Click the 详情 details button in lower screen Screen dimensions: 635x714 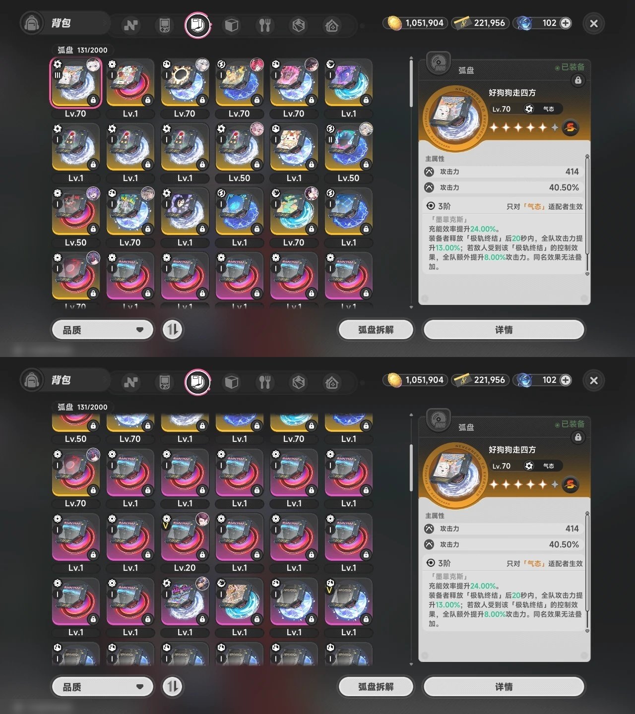504,687
